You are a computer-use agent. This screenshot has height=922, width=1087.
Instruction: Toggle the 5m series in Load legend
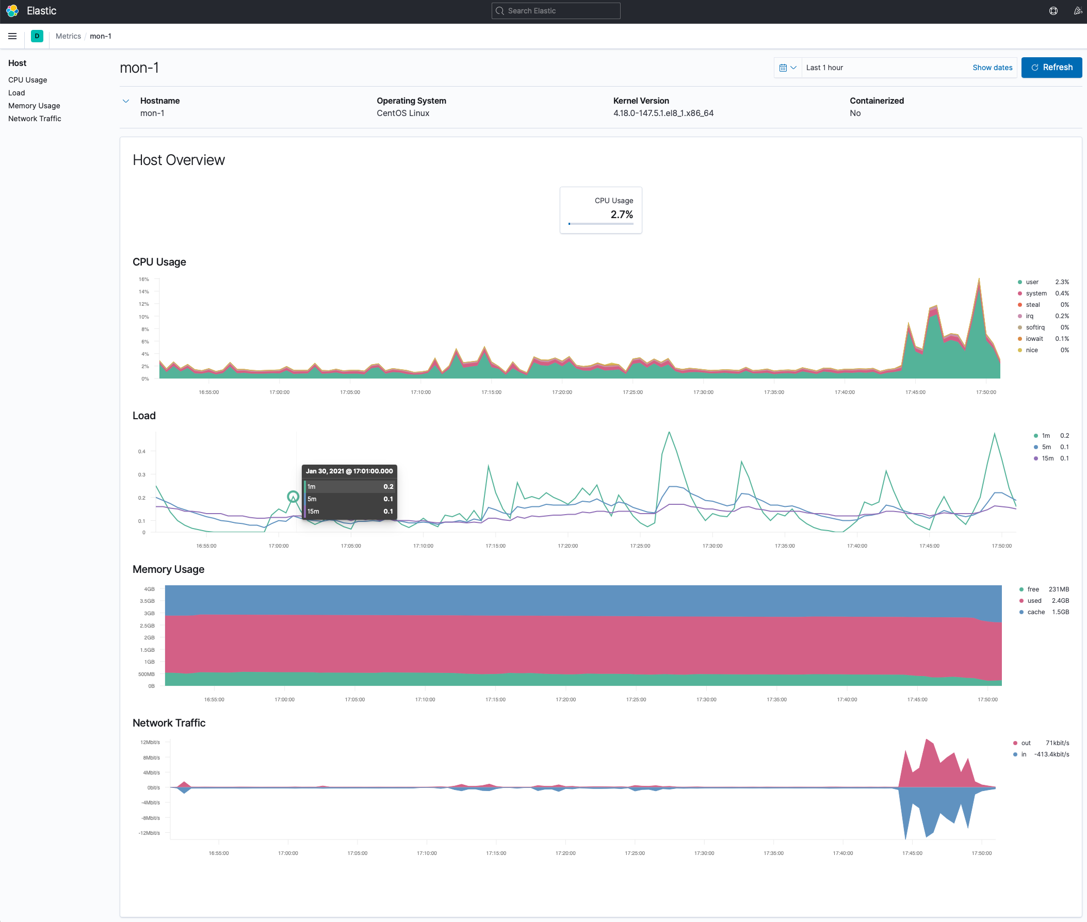tap(1051, 448)
